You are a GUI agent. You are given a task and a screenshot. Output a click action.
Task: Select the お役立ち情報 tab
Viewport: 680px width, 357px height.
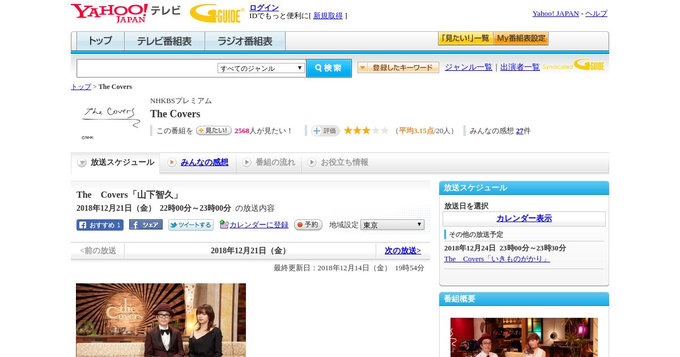[x=338, y=163]
